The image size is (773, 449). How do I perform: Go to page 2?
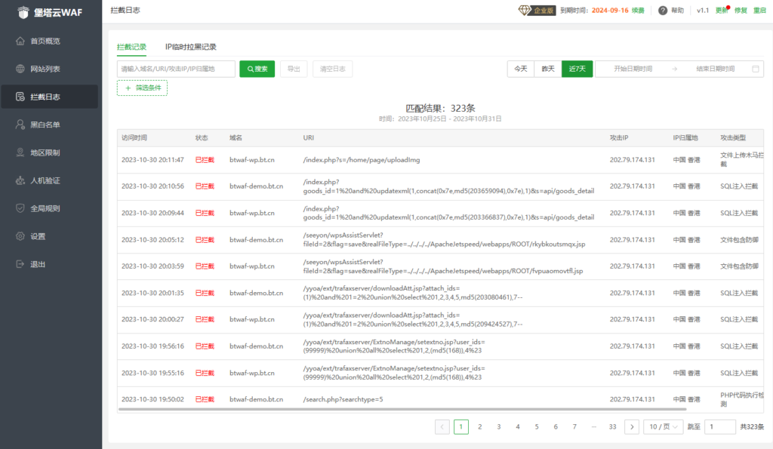tap(479, 427)
